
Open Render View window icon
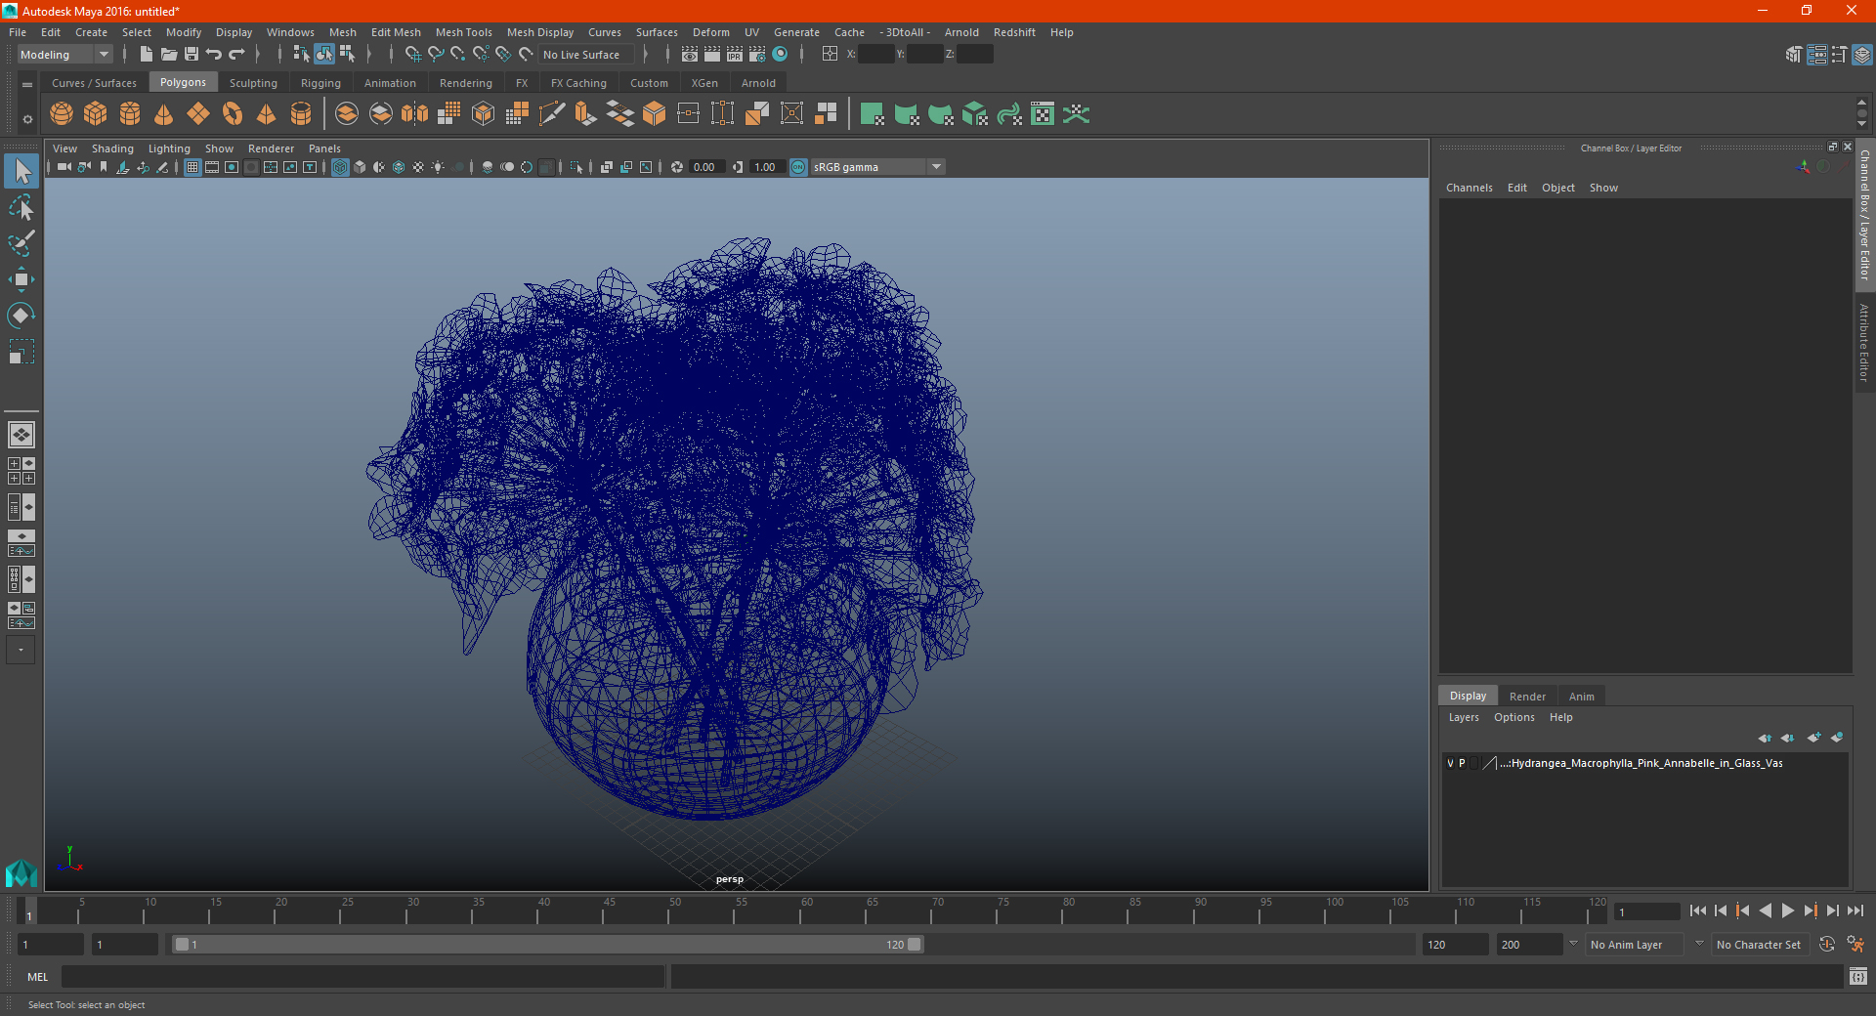pos(690,55)
